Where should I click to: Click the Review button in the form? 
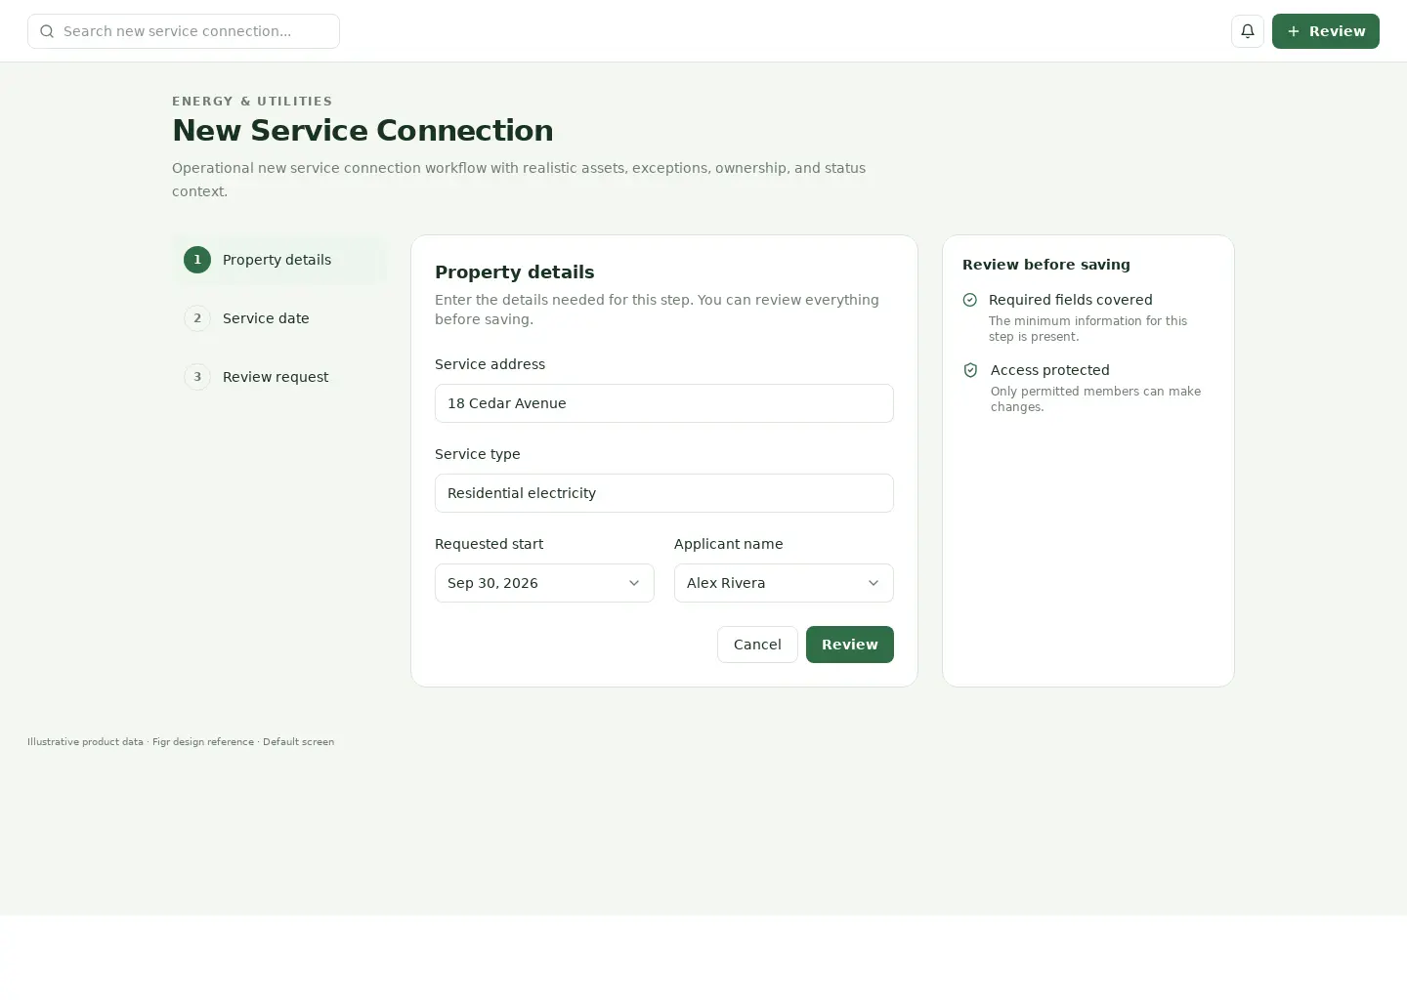[x=850, y=645]
